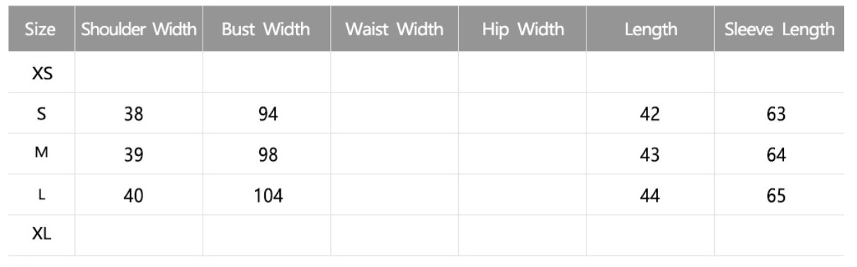The image size is (857, 267).
Task: Select length value 42
Action: coord(651,114)
